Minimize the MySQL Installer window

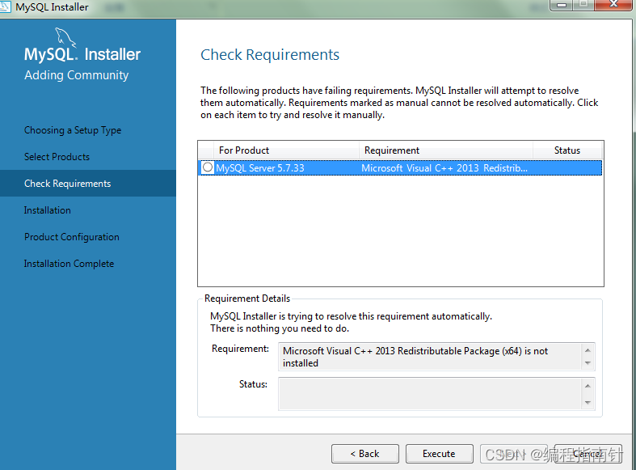click(x=562, y=5)
